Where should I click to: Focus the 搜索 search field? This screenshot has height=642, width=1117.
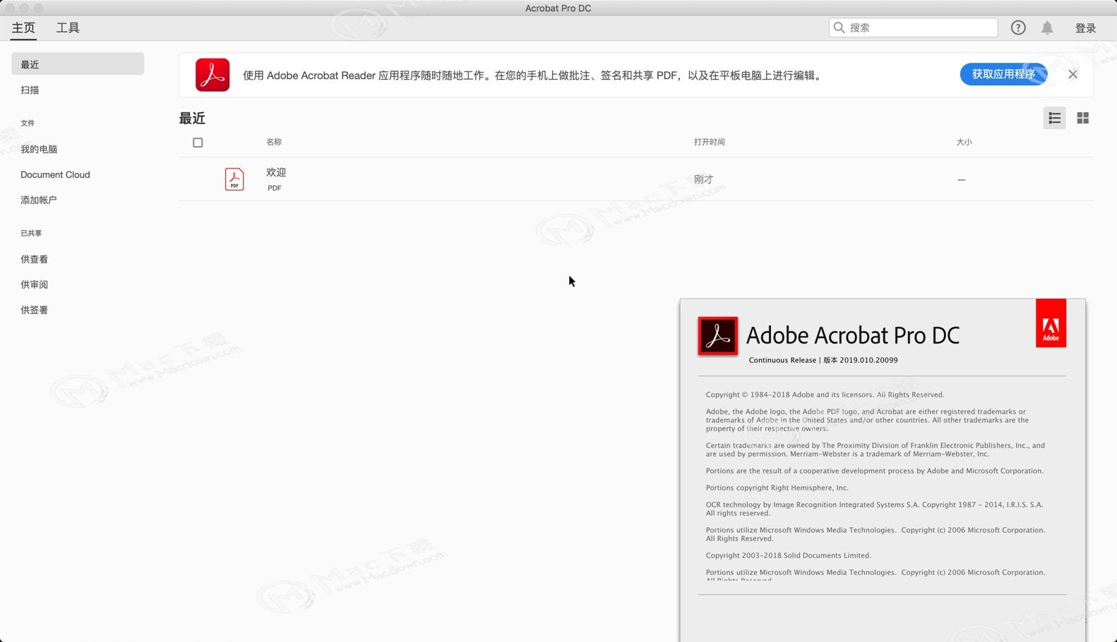(913, 28)
